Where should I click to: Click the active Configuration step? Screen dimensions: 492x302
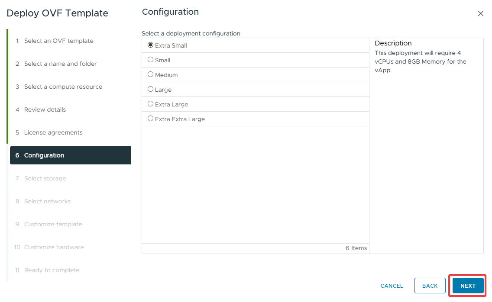(x=44, y=155)
